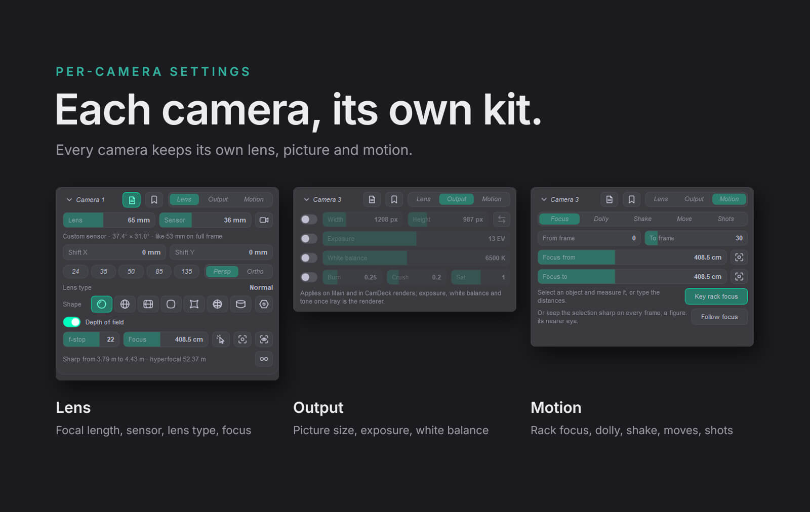Choose the 35 focal length preset

pyautogui.click(x=103, y=272)
